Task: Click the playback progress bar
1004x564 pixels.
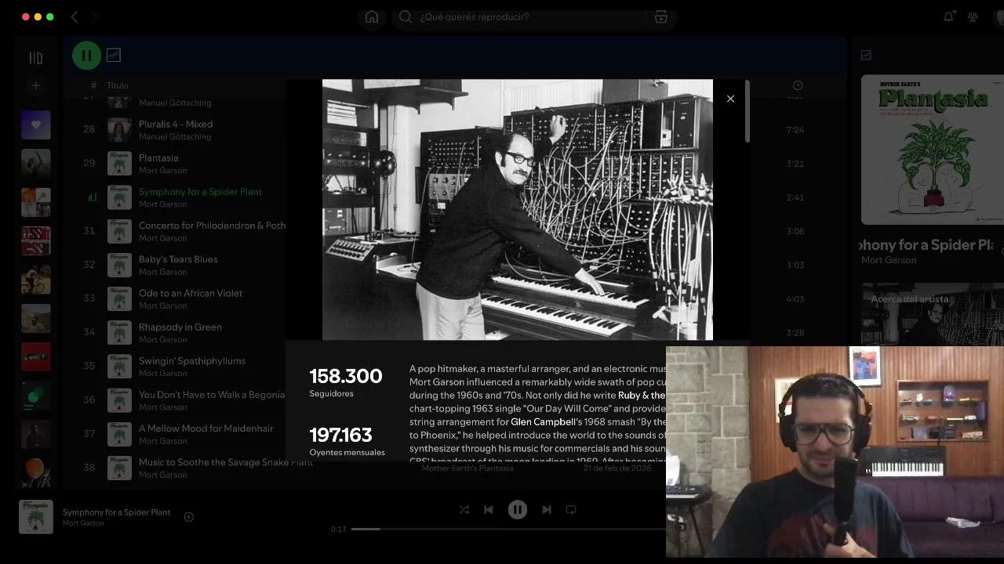Action: (x=507, y=529)
